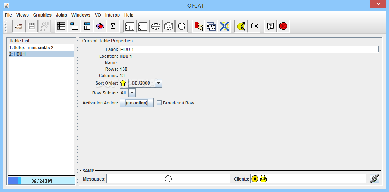Open the help question mark icon
Image resolution: width=389 pixels, height=192 pixels.
[x=270, y=26]
